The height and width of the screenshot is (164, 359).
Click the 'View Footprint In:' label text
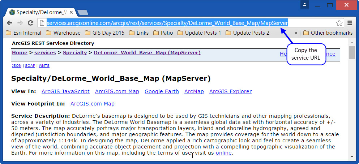click(x=38, y=104)
